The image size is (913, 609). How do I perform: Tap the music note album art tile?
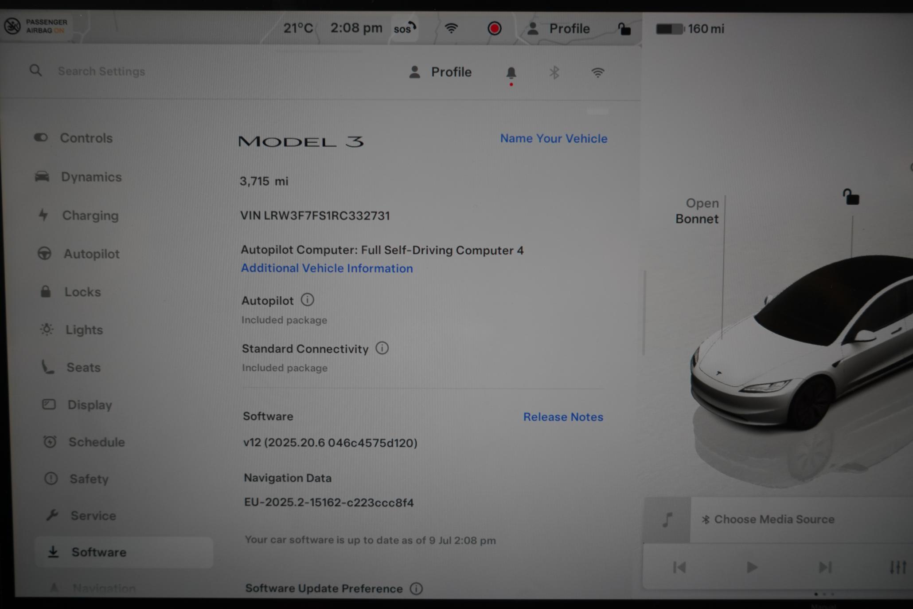pos(667,520)
